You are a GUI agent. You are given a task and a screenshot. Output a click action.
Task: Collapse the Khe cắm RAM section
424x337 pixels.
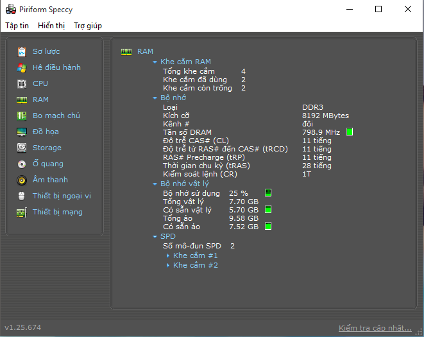click(155, 62)
